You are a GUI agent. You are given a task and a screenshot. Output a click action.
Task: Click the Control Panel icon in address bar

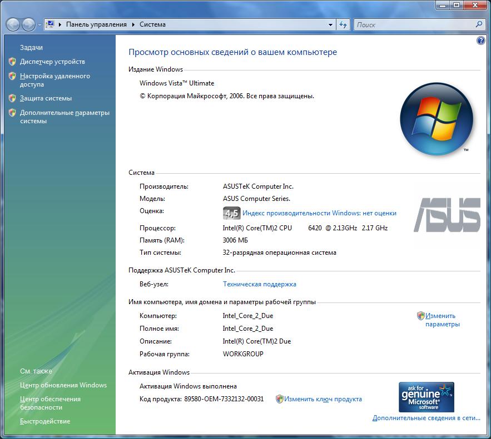point(50,24)
